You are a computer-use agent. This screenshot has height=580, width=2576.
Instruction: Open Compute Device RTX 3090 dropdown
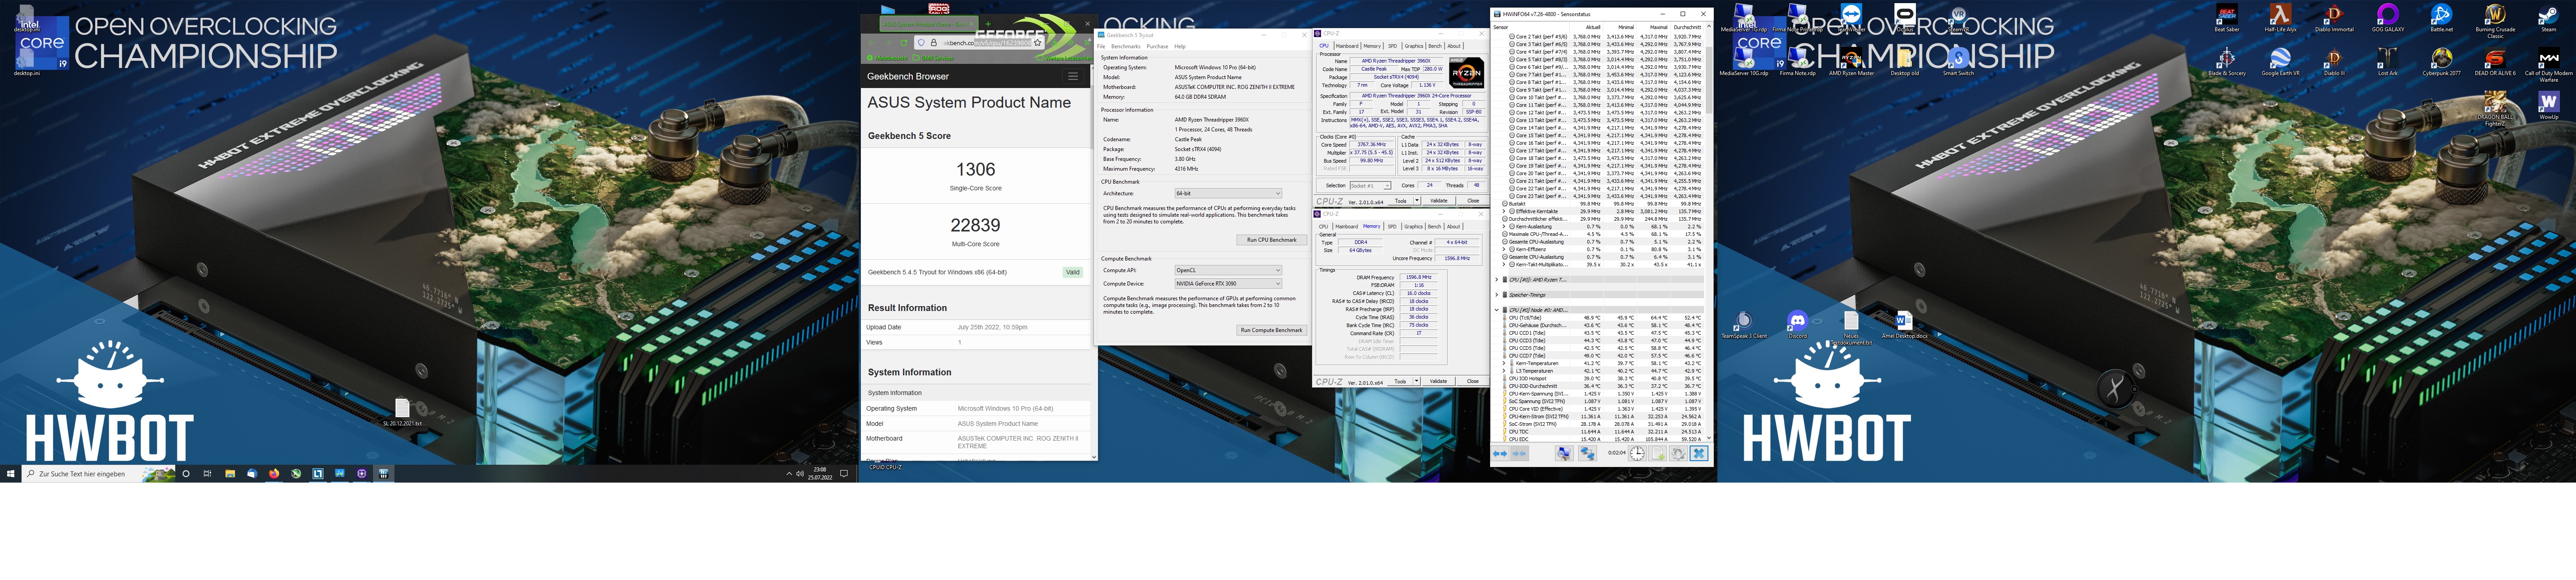[1228, 284]
